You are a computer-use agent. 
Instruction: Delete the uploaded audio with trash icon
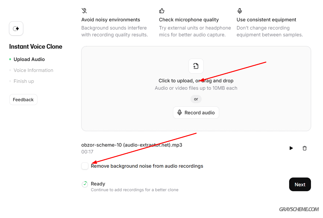[305, 148]
